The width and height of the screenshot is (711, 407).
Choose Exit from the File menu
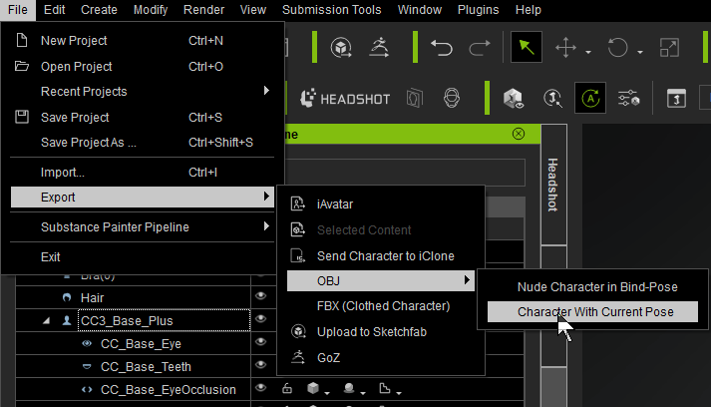(142, 256)
